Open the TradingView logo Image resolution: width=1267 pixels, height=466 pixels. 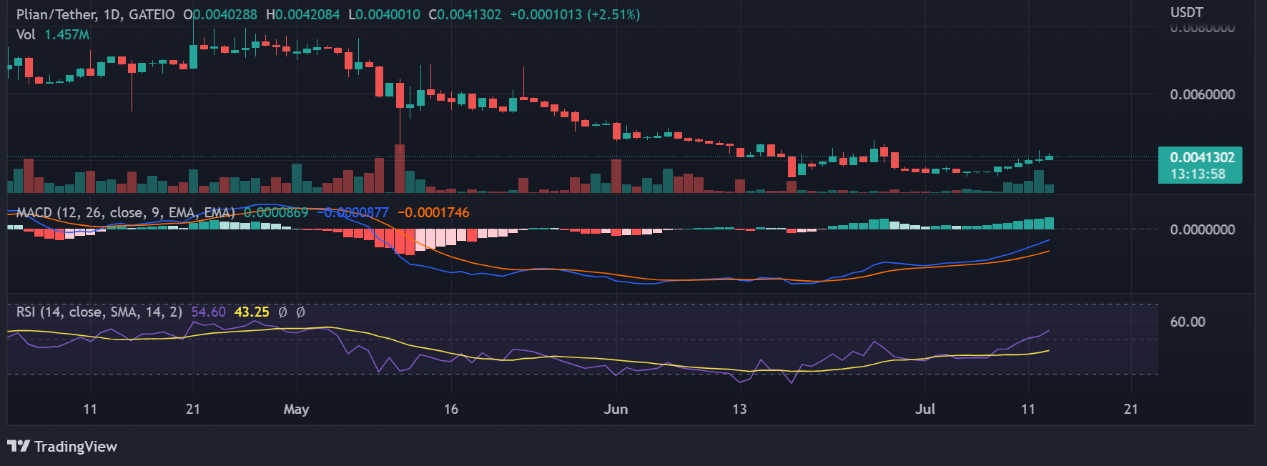tap(62, 447)
